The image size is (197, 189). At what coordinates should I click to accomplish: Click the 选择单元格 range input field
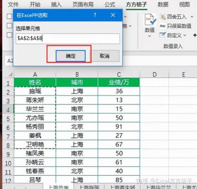point(68,39)
